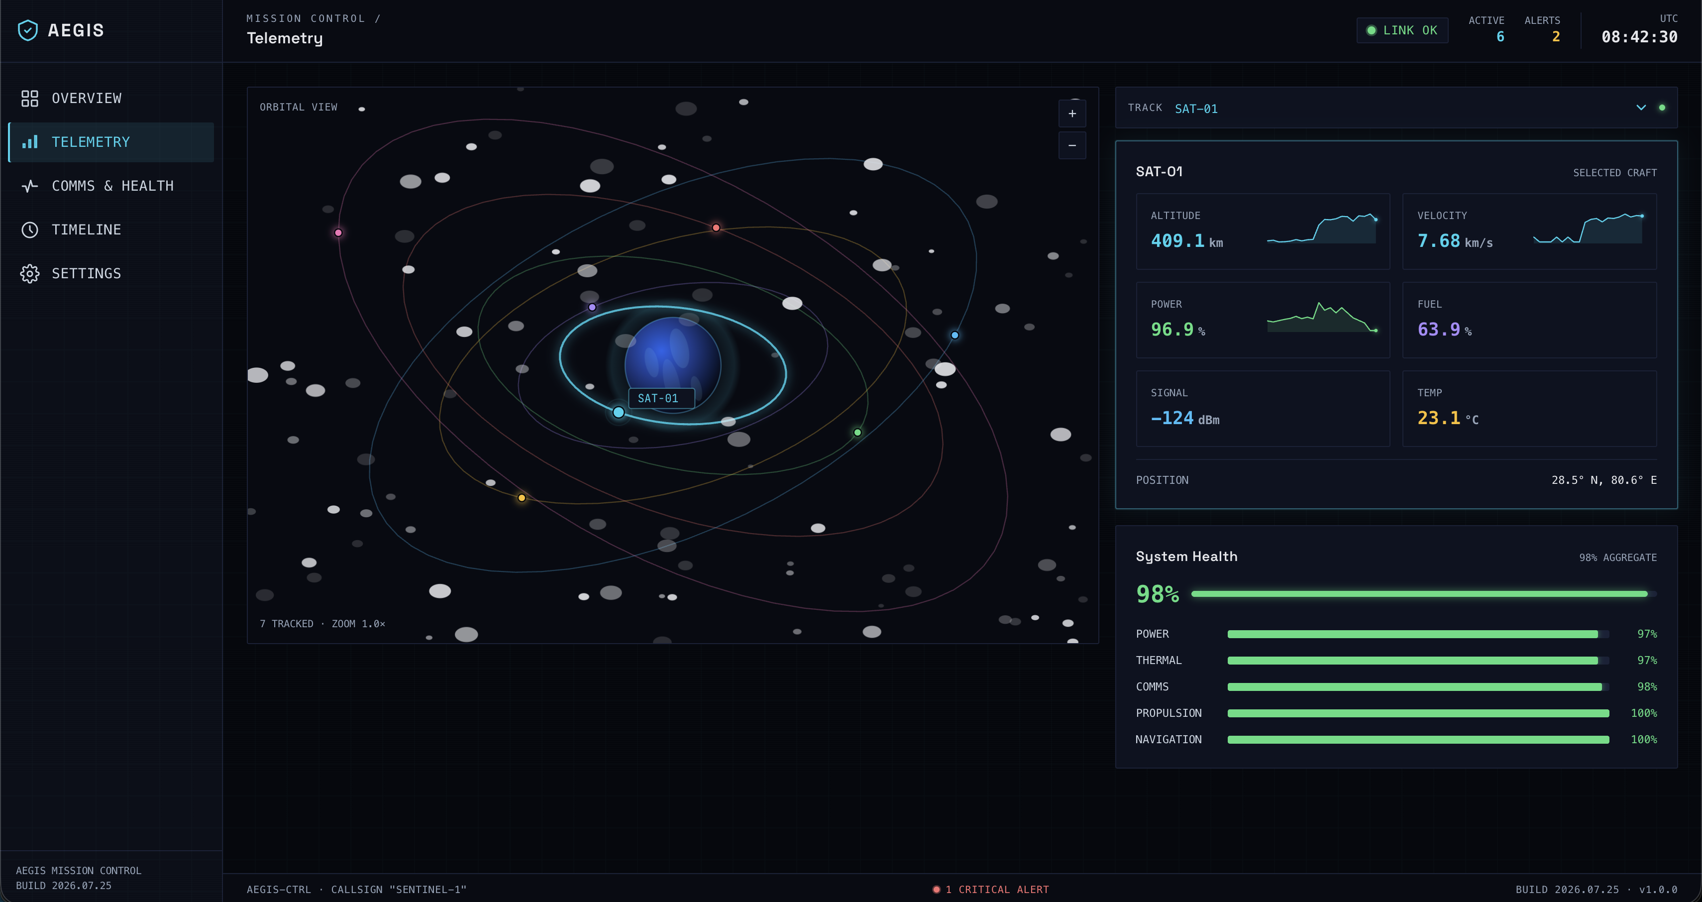
Task: Click the Active count 6
Action: [1500, 37]
